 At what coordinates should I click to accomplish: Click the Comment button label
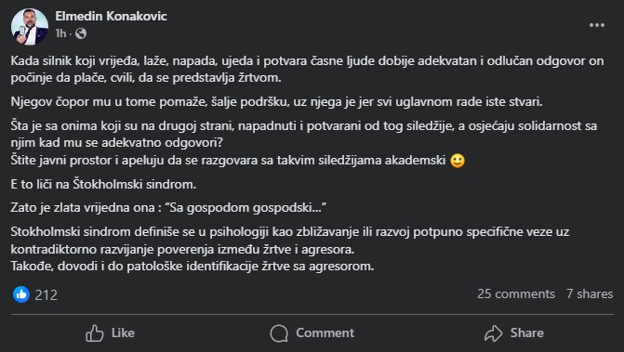[325, 332]
